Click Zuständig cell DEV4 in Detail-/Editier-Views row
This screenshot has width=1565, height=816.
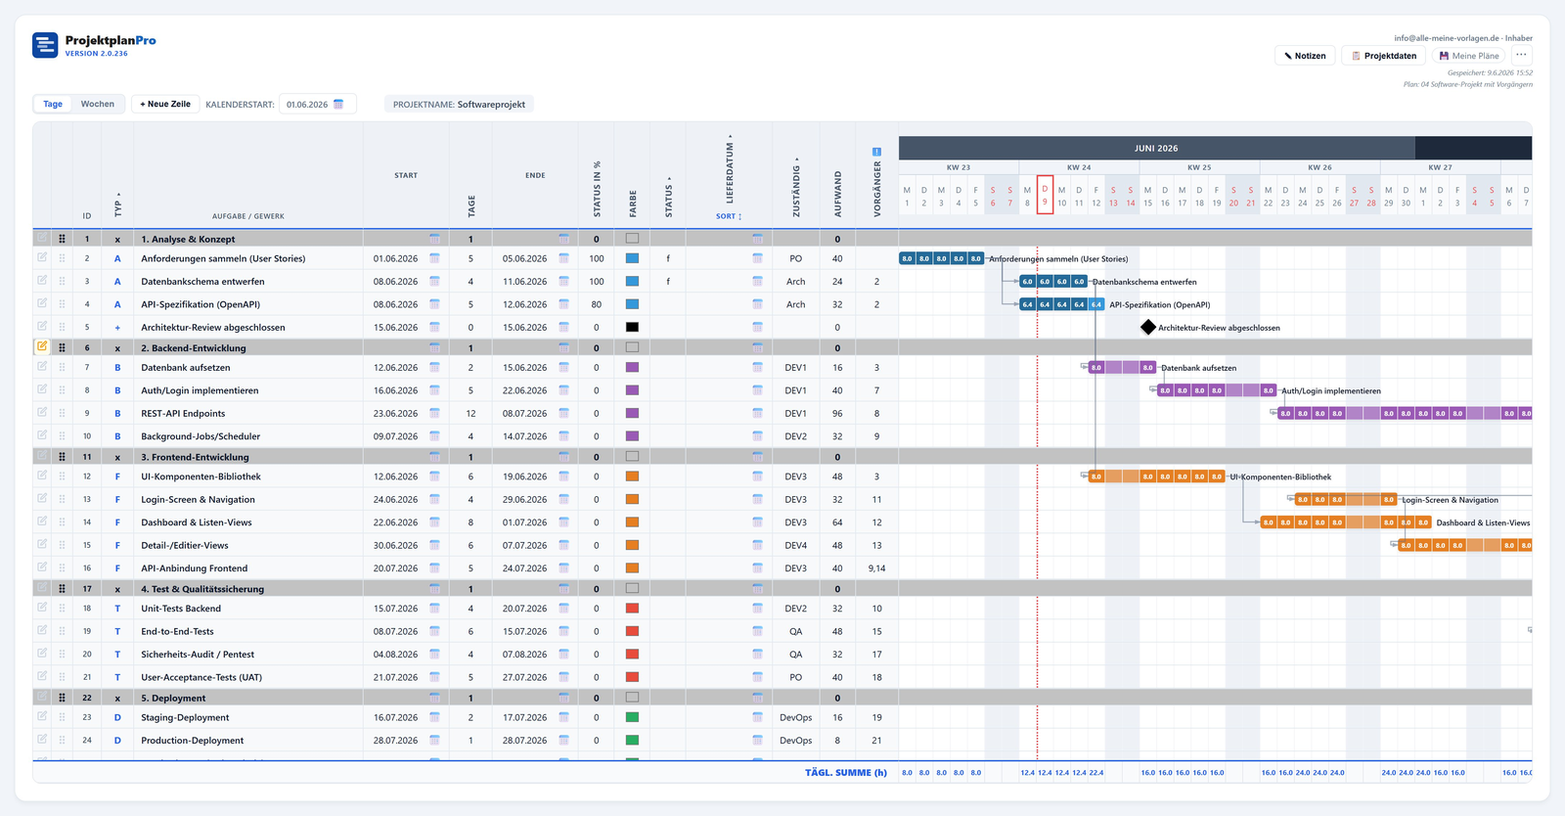tap(795, 545)
